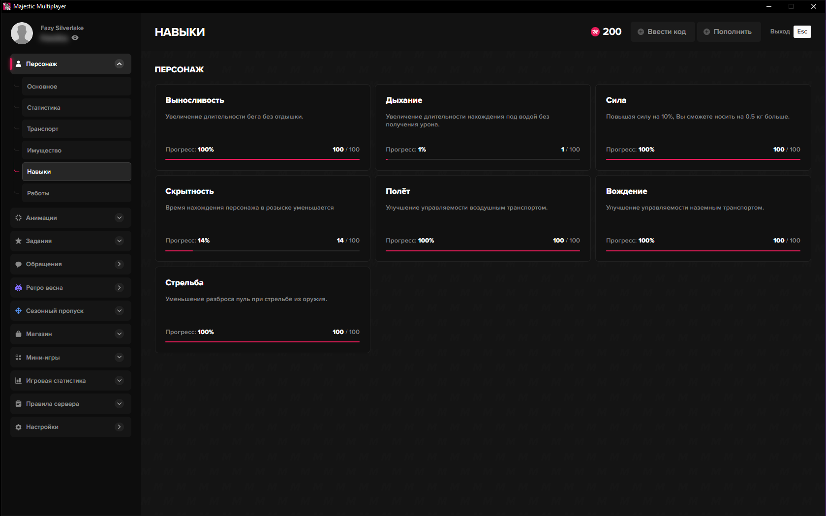Click the player avatar picture

(x=22, y=33)
